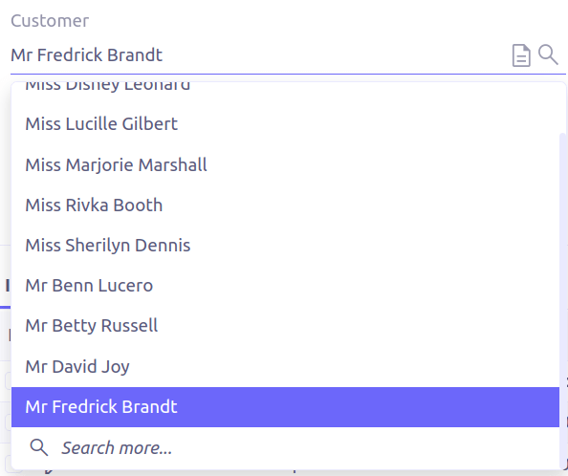
Task: Click the Search more magnifier icon
Action: (x=39, y=447)
